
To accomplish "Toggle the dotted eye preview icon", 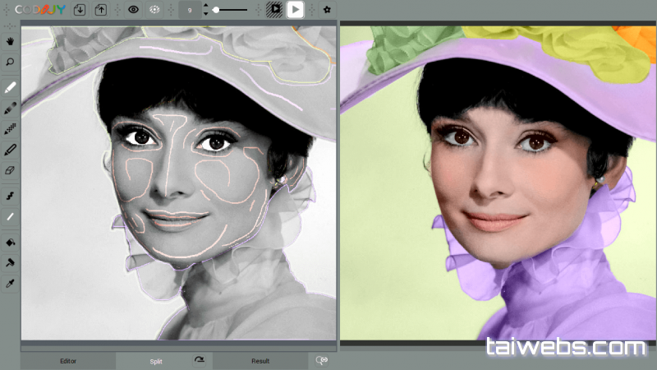I will point(154,10).
